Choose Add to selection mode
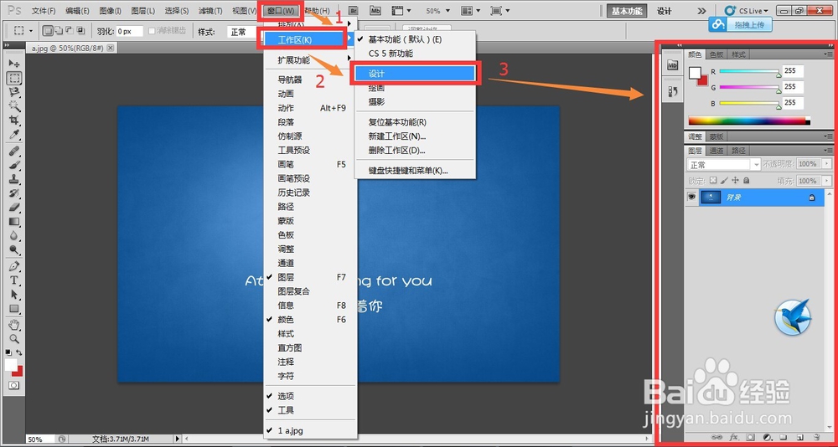Image resolution: width=838 pixels, height=447 pixels. click(x=59, y=31)
